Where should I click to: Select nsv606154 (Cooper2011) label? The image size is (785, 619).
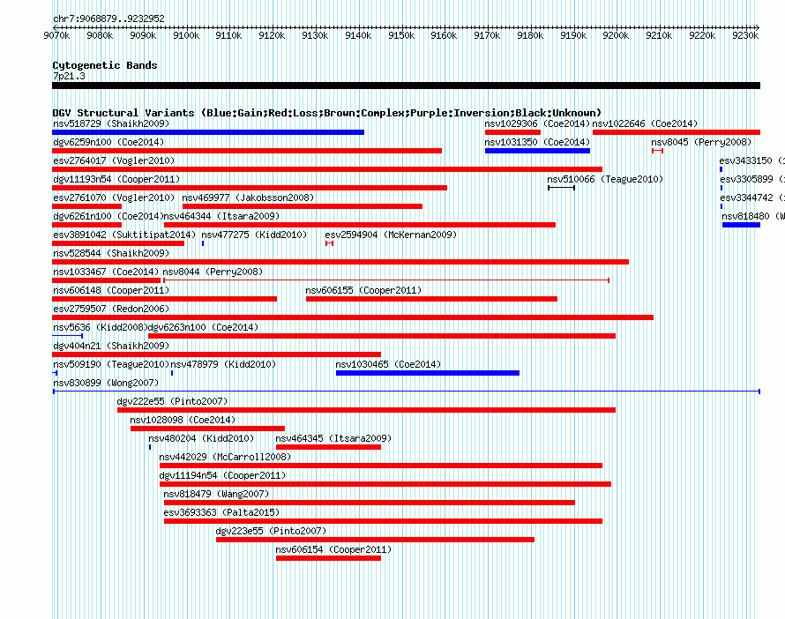pyautogui.click(x=333, y=549)
